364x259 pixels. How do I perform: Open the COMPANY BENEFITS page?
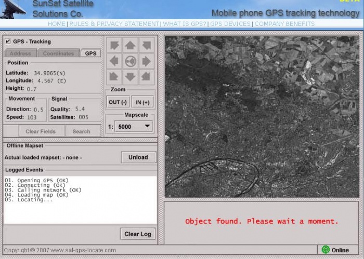coord(284,24)
